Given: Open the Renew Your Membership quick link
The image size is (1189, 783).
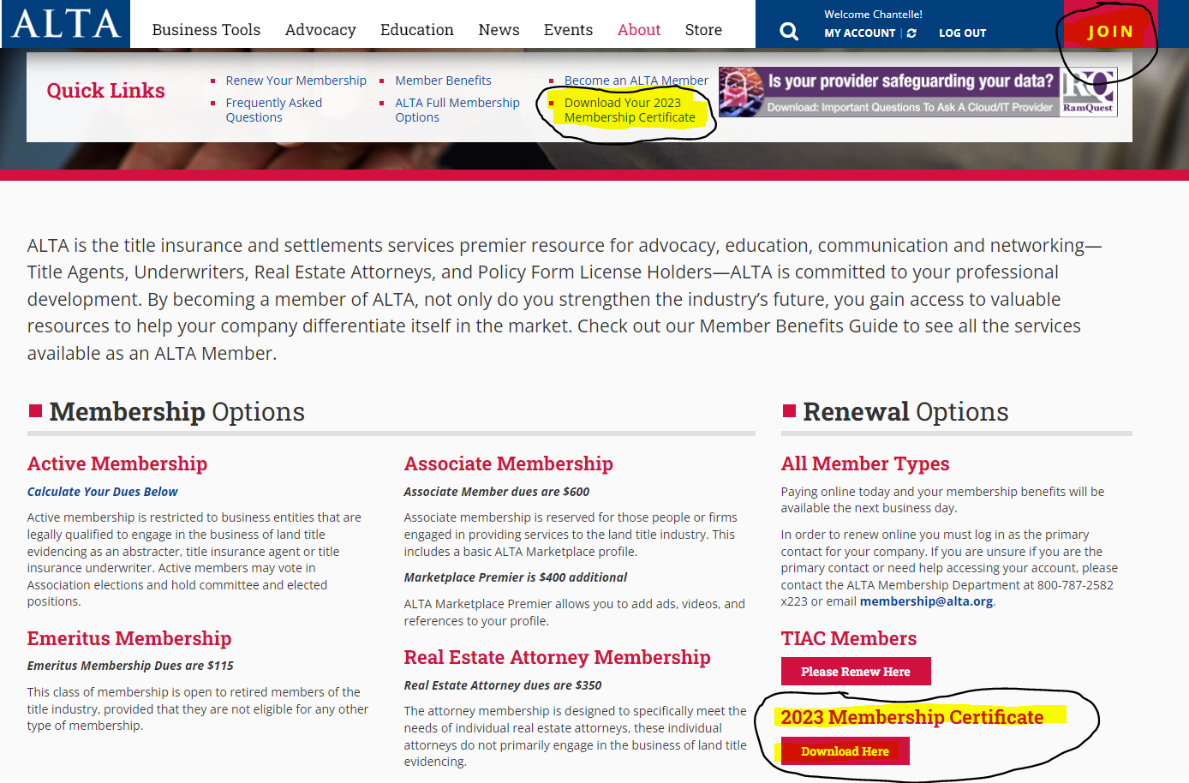Looking at the screenshot, I should pos(296,81).
